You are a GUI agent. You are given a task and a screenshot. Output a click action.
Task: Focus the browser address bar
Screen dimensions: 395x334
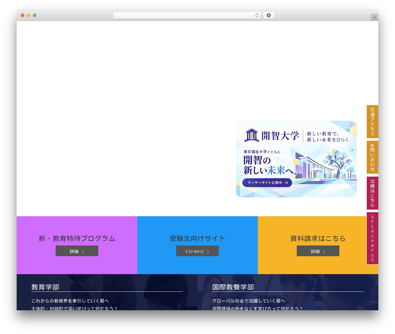tap(187, 15)
